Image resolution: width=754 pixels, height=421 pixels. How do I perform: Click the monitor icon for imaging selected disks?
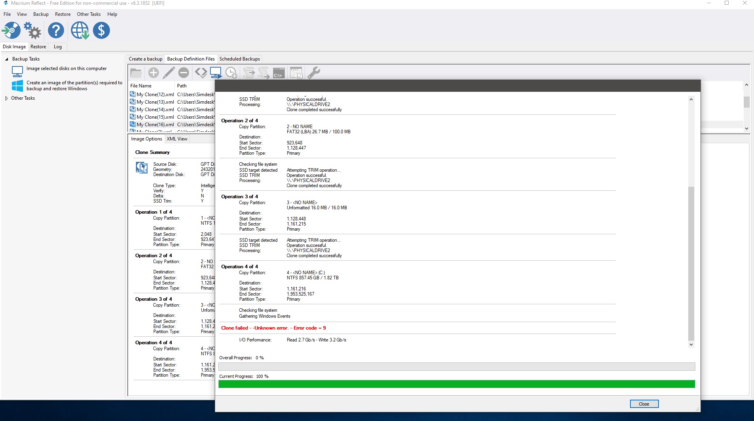pos(17,71)
